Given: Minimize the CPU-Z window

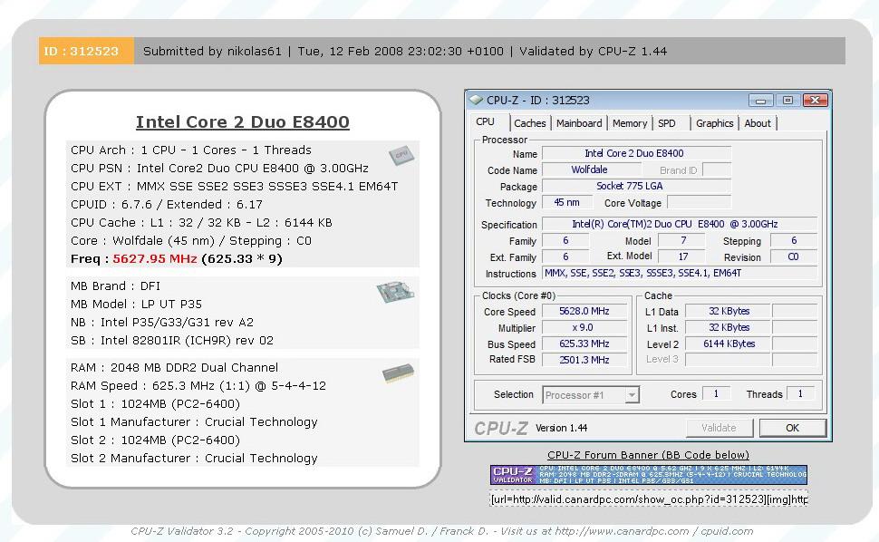Looking at the screenshot, I should point(760,101).
